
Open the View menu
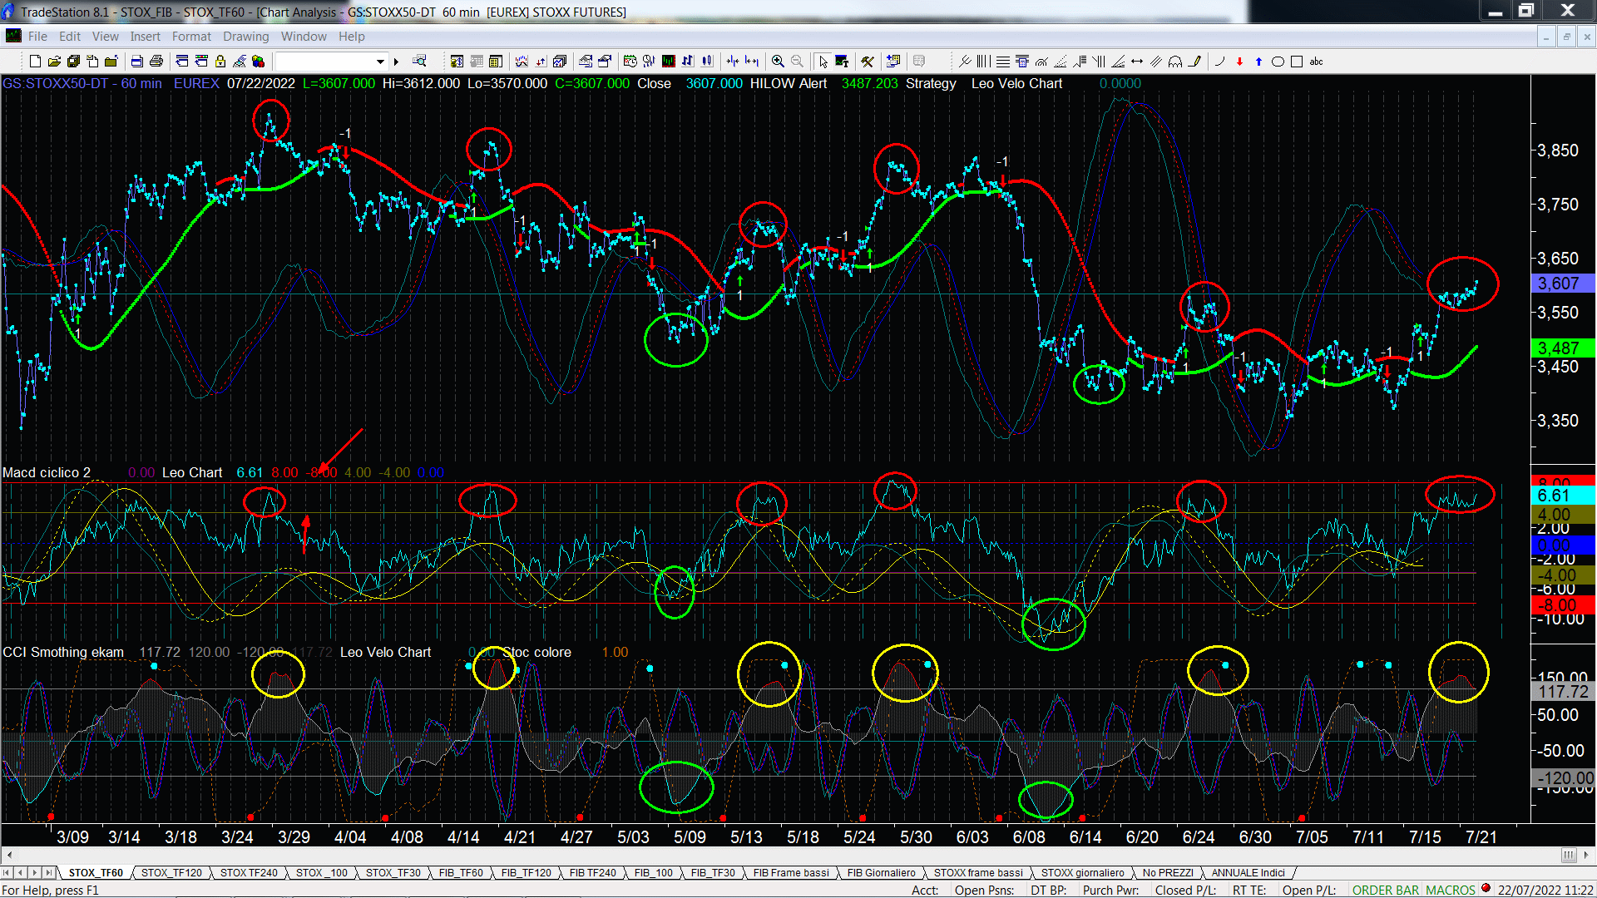click(105, 37)
